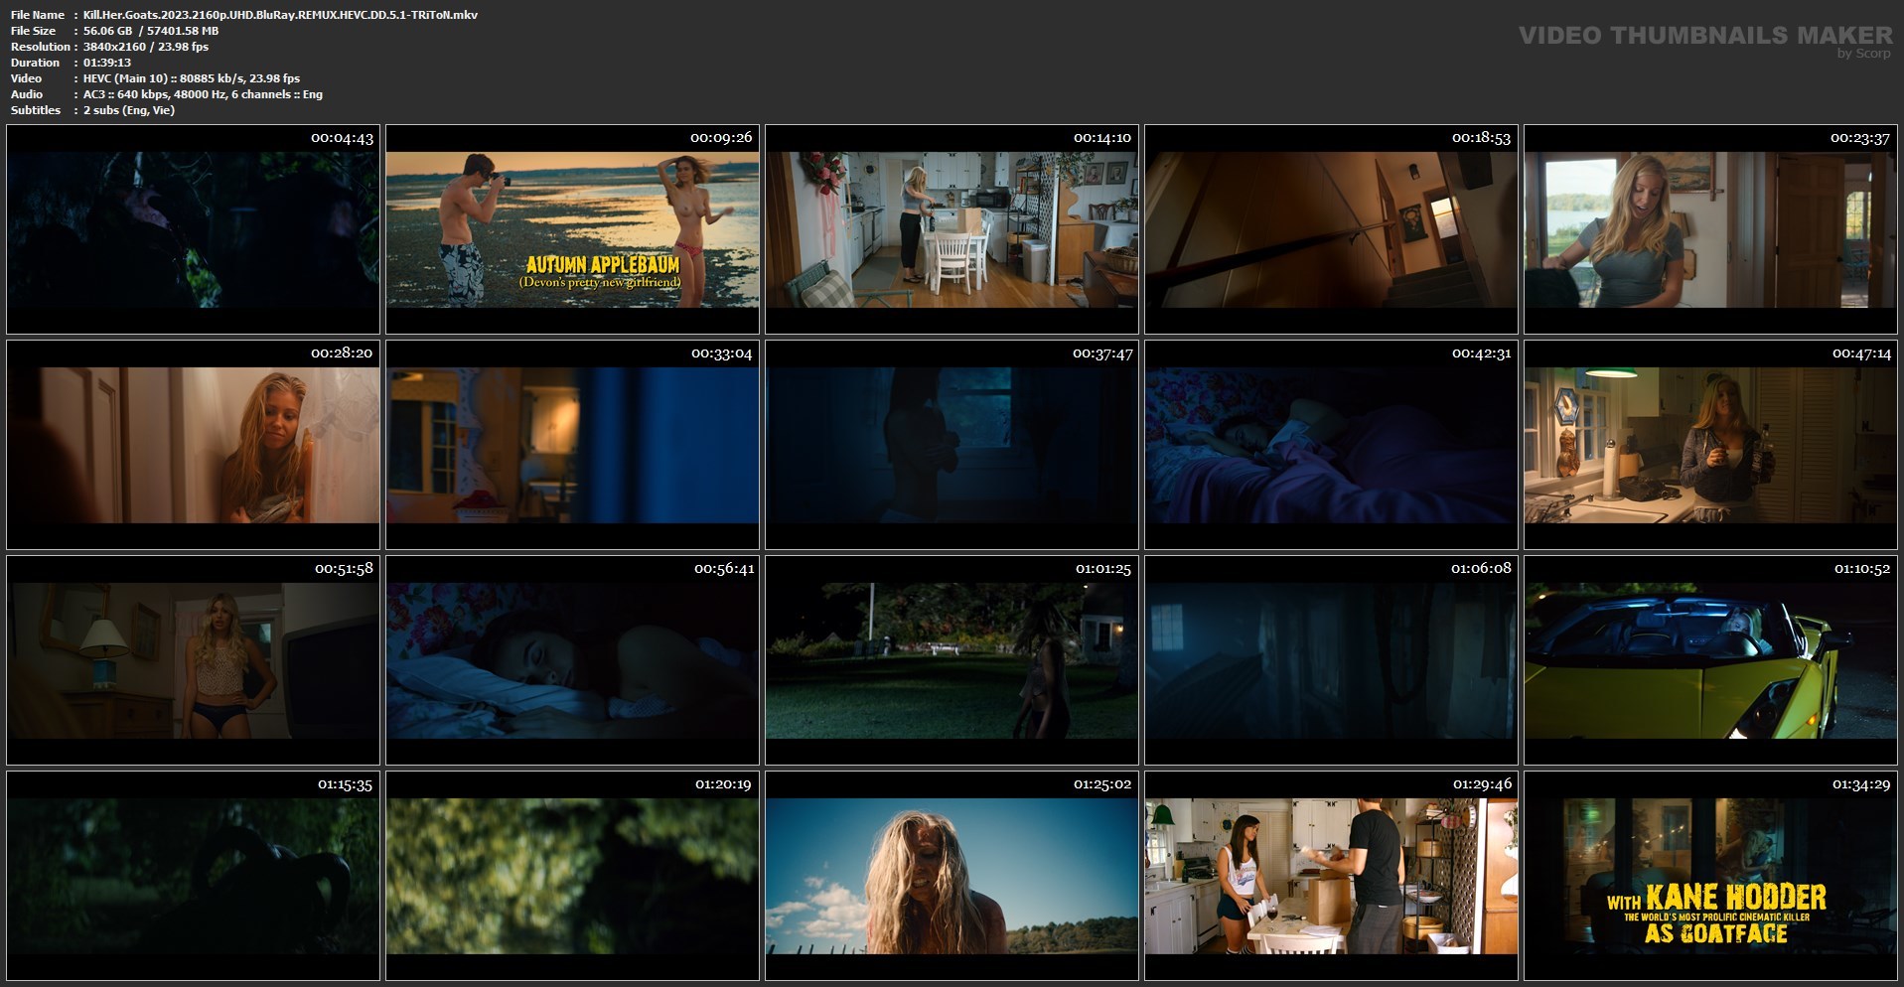Click the timestamp 01:34:29 label

point(1860,784)
